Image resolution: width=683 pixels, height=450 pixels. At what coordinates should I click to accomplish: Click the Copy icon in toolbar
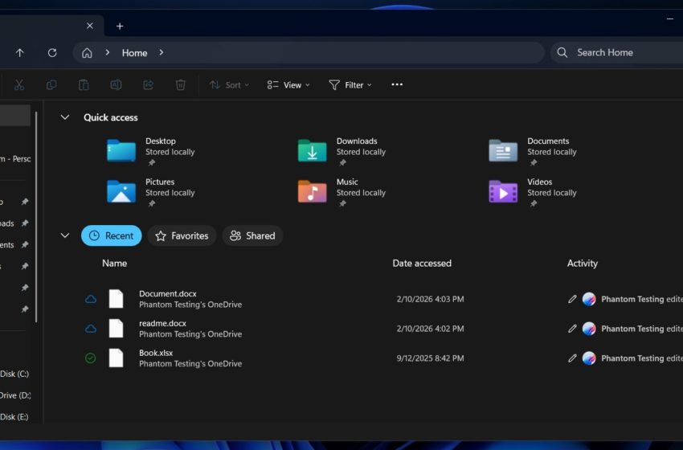coord(51,85)
